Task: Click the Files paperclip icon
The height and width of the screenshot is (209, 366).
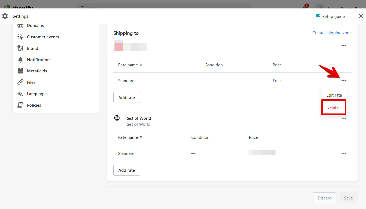Action: (x=20, y=82)
